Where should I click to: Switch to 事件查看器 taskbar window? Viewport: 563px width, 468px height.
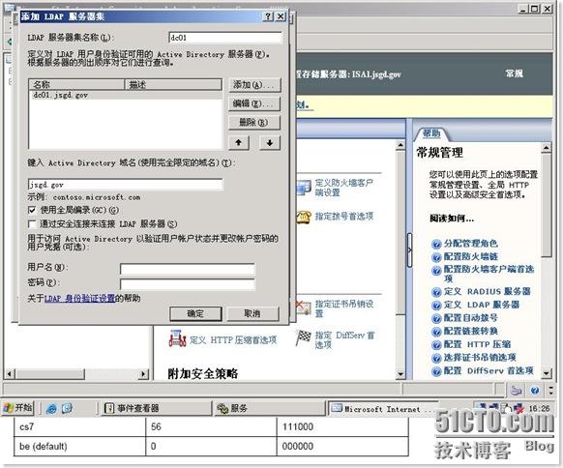point(156,408)
